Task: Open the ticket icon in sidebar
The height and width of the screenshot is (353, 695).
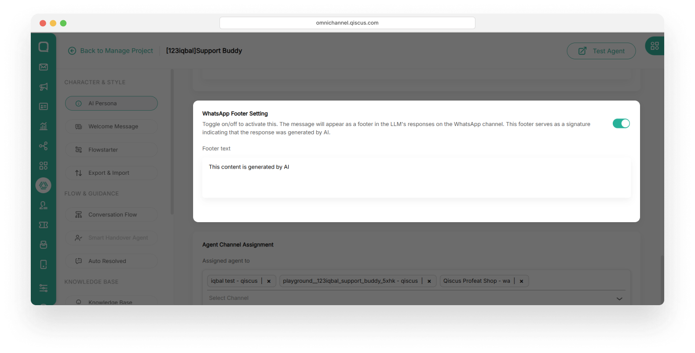Action: (44, 225)
